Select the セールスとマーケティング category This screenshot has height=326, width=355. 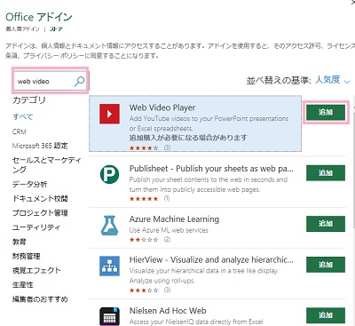click(x=47, y=165)
